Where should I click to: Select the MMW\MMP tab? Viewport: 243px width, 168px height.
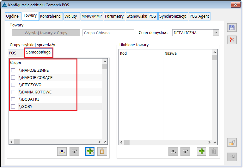[92, 16]
